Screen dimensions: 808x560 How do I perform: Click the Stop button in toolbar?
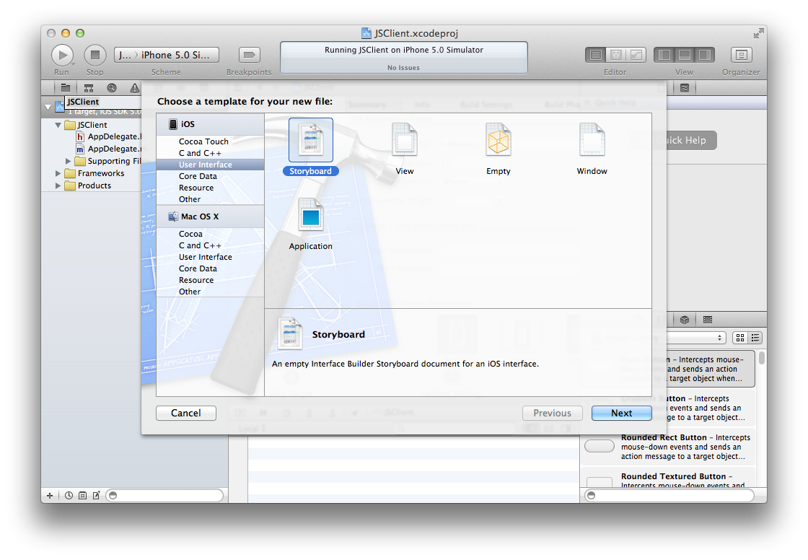(95, 55)
